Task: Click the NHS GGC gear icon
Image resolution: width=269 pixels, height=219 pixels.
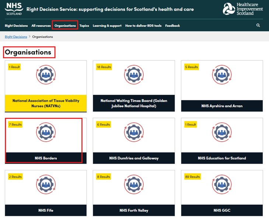Action: coord(222,184)
